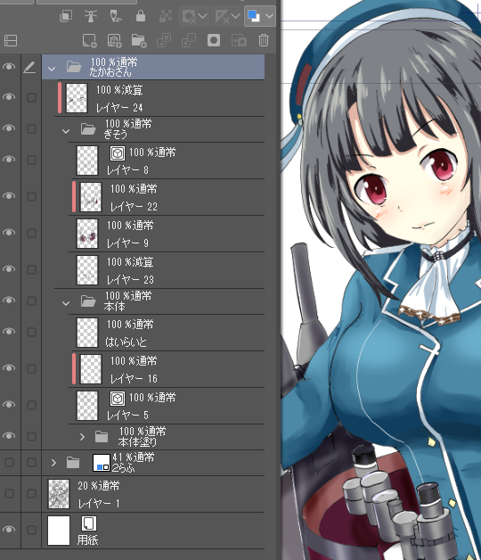Click Merge with Layer Below icon
The height and width of the screenshot is (560, 481).
[189, 40]
